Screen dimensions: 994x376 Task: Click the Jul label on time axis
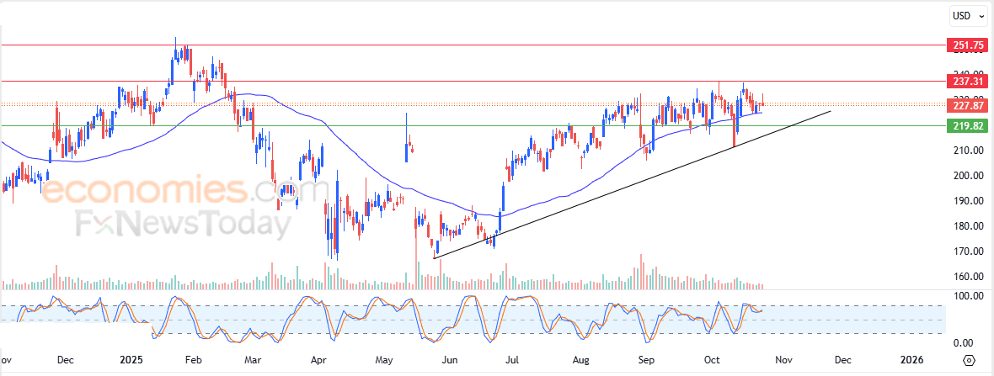pyautogui.click(x=512, y=360)
